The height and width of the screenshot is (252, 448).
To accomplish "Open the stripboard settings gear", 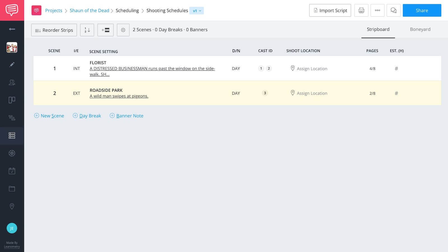I will pos(123,30).
